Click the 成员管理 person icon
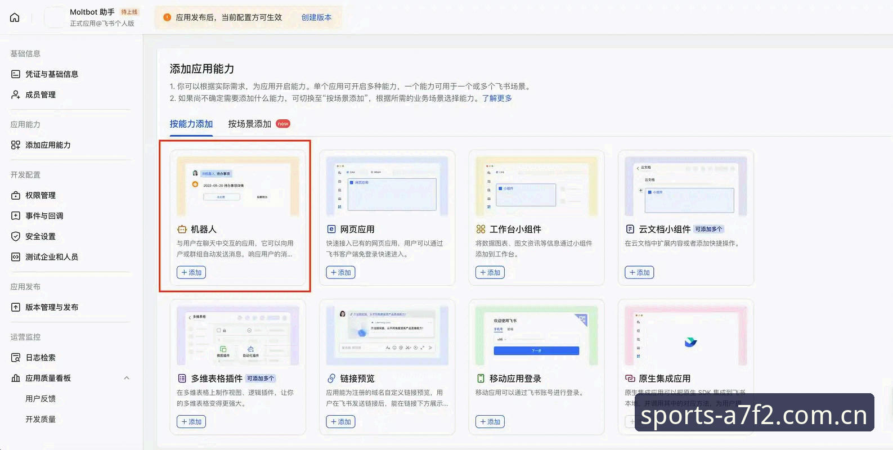Image resolution: width=893 pixels, height=450 pixels. click(x=16, y=94)
